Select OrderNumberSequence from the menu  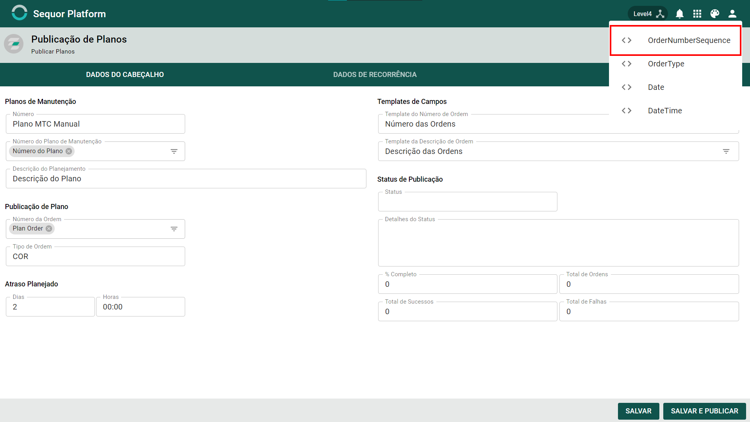[675, 40]
